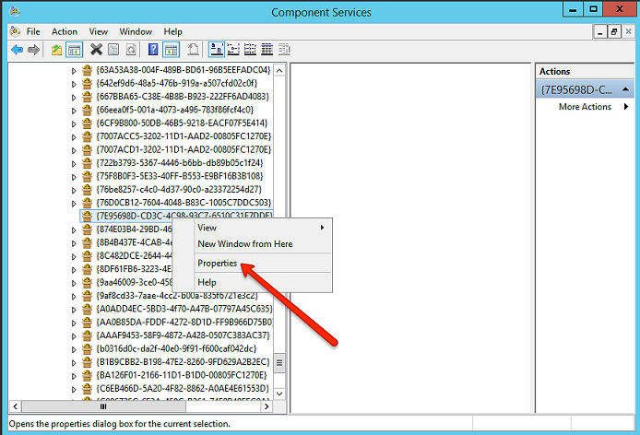Click the Up one level folder icon

pyautogui.click(x=57, y=49)
